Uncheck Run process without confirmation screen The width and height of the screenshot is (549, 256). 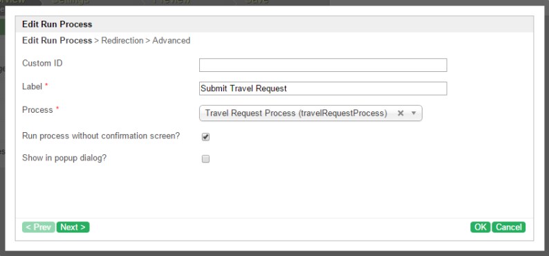click(x=205, y=137)
